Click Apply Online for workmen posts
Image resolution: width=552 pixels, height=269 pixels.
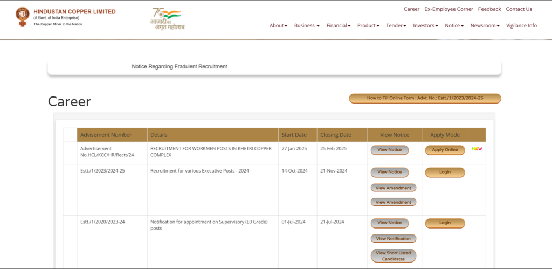click(x=445, y=150)
